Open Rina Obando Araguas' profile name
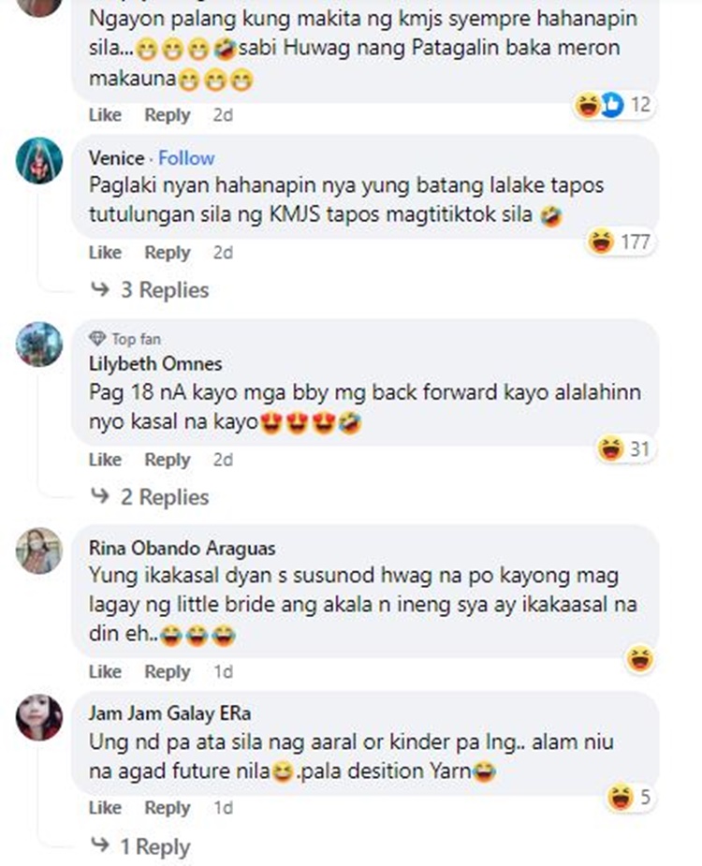The width and height of the screenshot is (702, 866). pos(183,548)
